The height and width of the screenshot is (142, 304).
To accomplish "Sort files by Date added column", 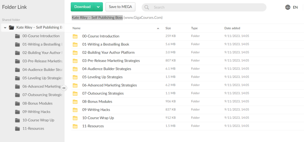I will 232,28.
